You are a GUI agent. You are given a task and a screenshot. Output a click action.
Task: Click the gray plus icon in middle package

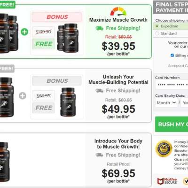click(x=23, y=96)
